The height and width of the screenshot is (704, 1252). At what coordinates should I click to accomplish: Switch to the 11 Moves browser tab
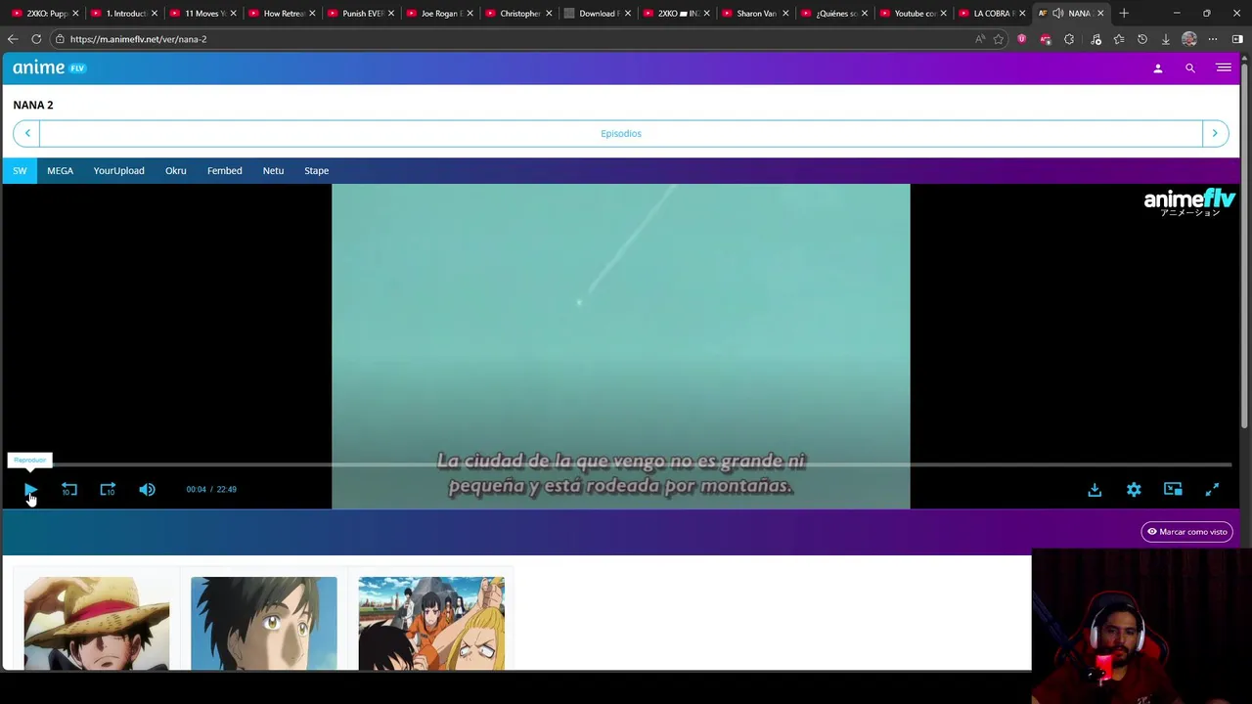coord(204,13)
